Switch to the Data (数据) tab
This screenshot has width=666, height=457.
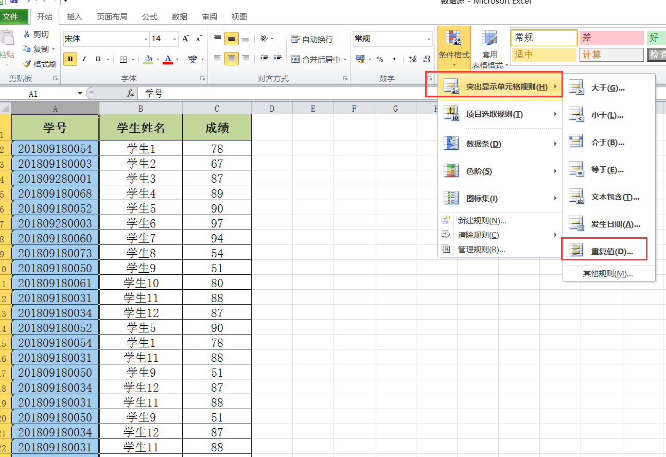(180, 16)
